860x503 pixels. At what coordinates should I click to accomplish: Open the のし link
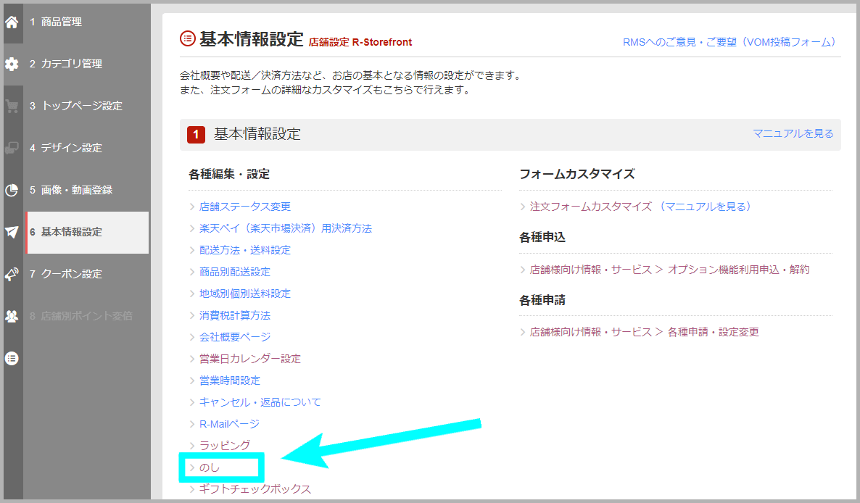[209, 467]
